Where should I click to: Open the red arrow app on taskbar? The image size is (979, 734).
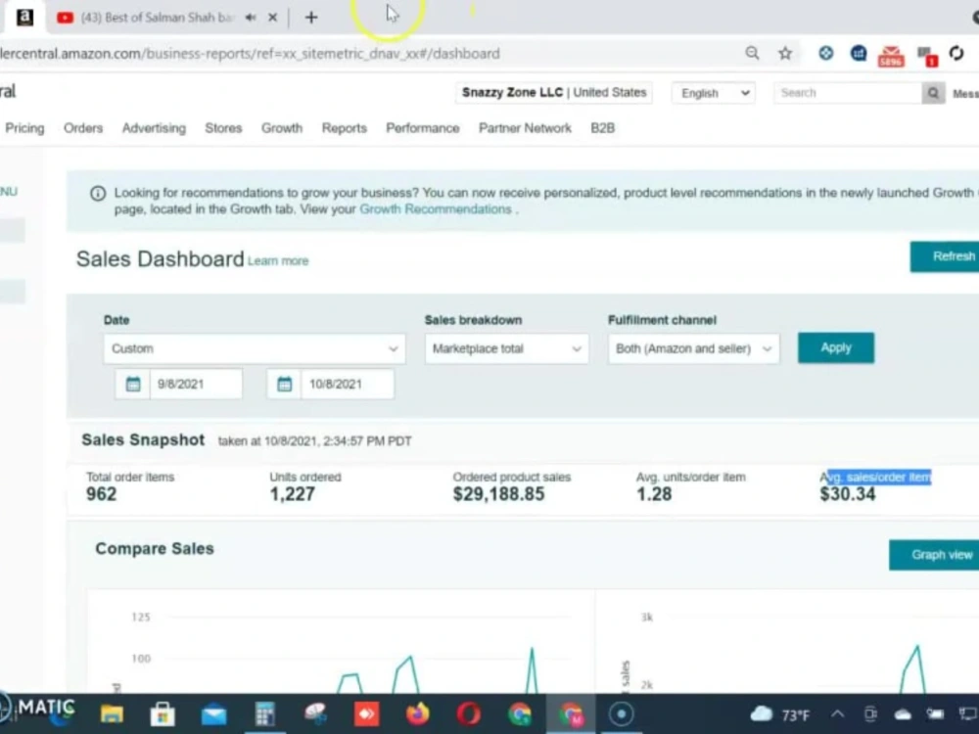(x=366, y=714)
